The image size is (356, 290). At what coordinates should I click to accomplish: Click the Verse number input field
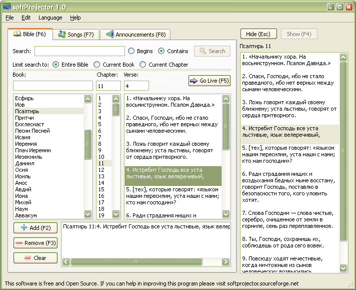click(x=136, y=86)
